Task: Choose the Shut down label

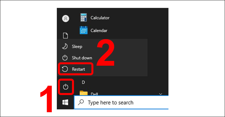Action: click(x=82, y=58)
